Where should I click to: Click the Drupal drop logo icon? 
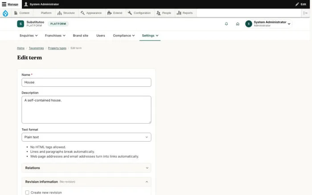(x=5, y=13)
